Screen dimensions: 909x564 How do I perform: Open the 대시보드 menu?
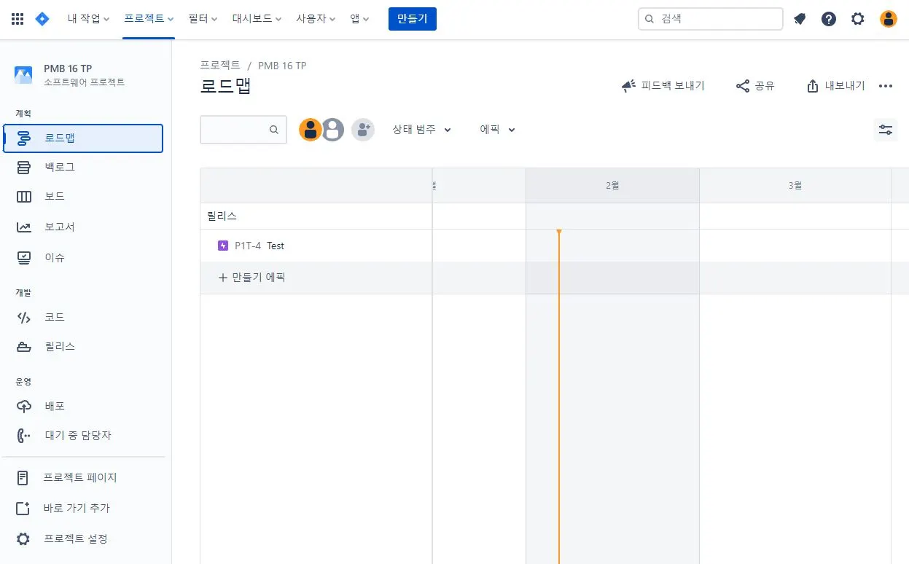tap(257, 18)
